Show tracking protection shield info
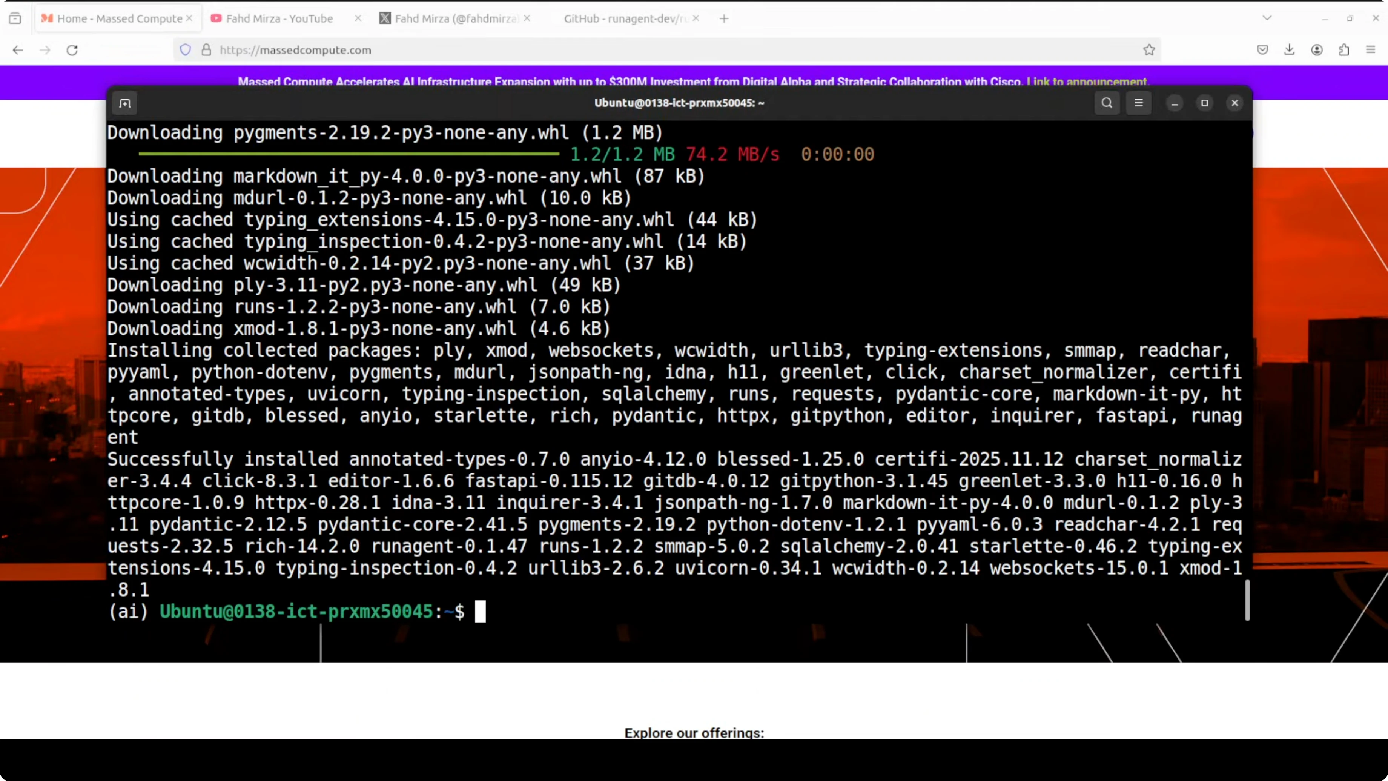The height and width of the screenshot is (781, 1388). point(185,50)
